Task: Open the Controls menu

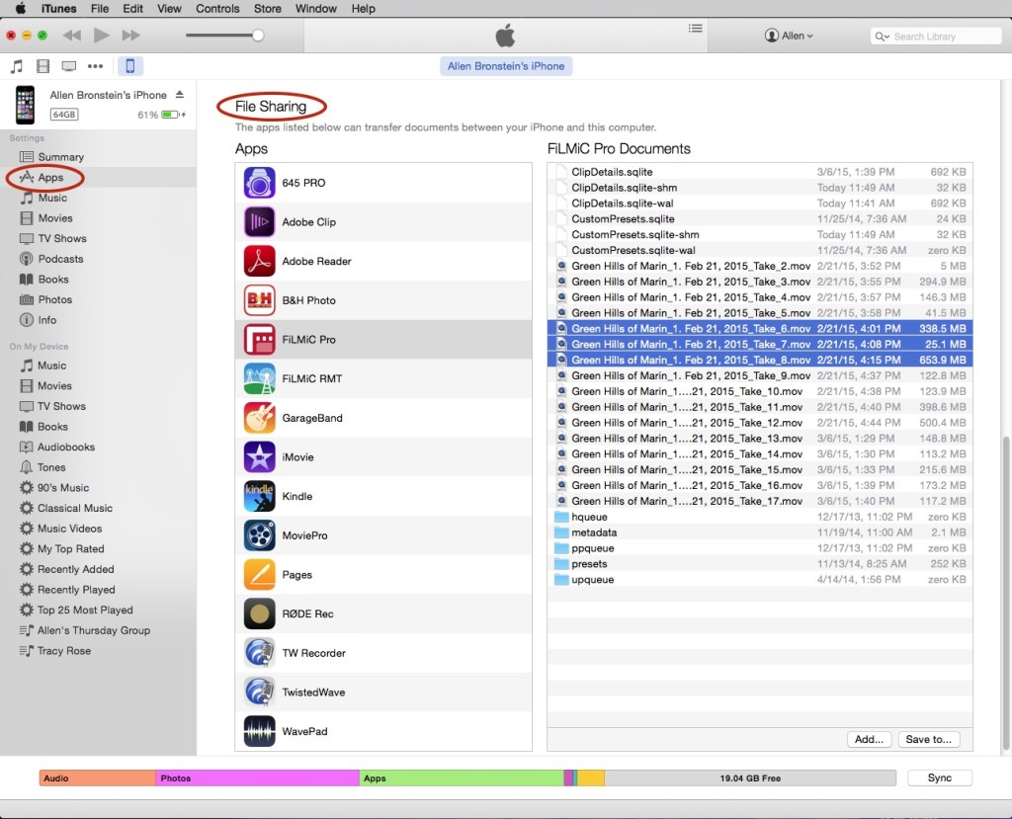Action: [x=217, y=8]
